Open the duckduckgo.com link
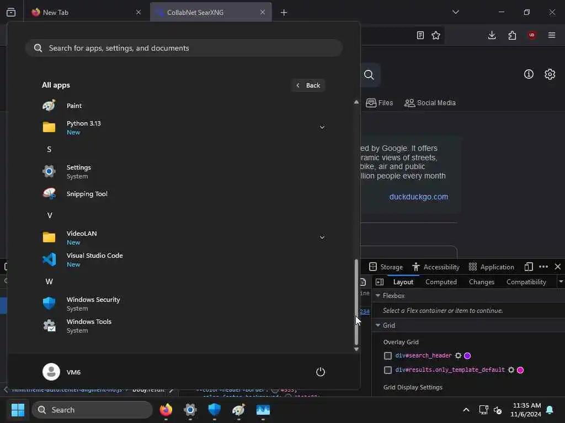Viewport: 565px width, 423px height. click(419, 197)
